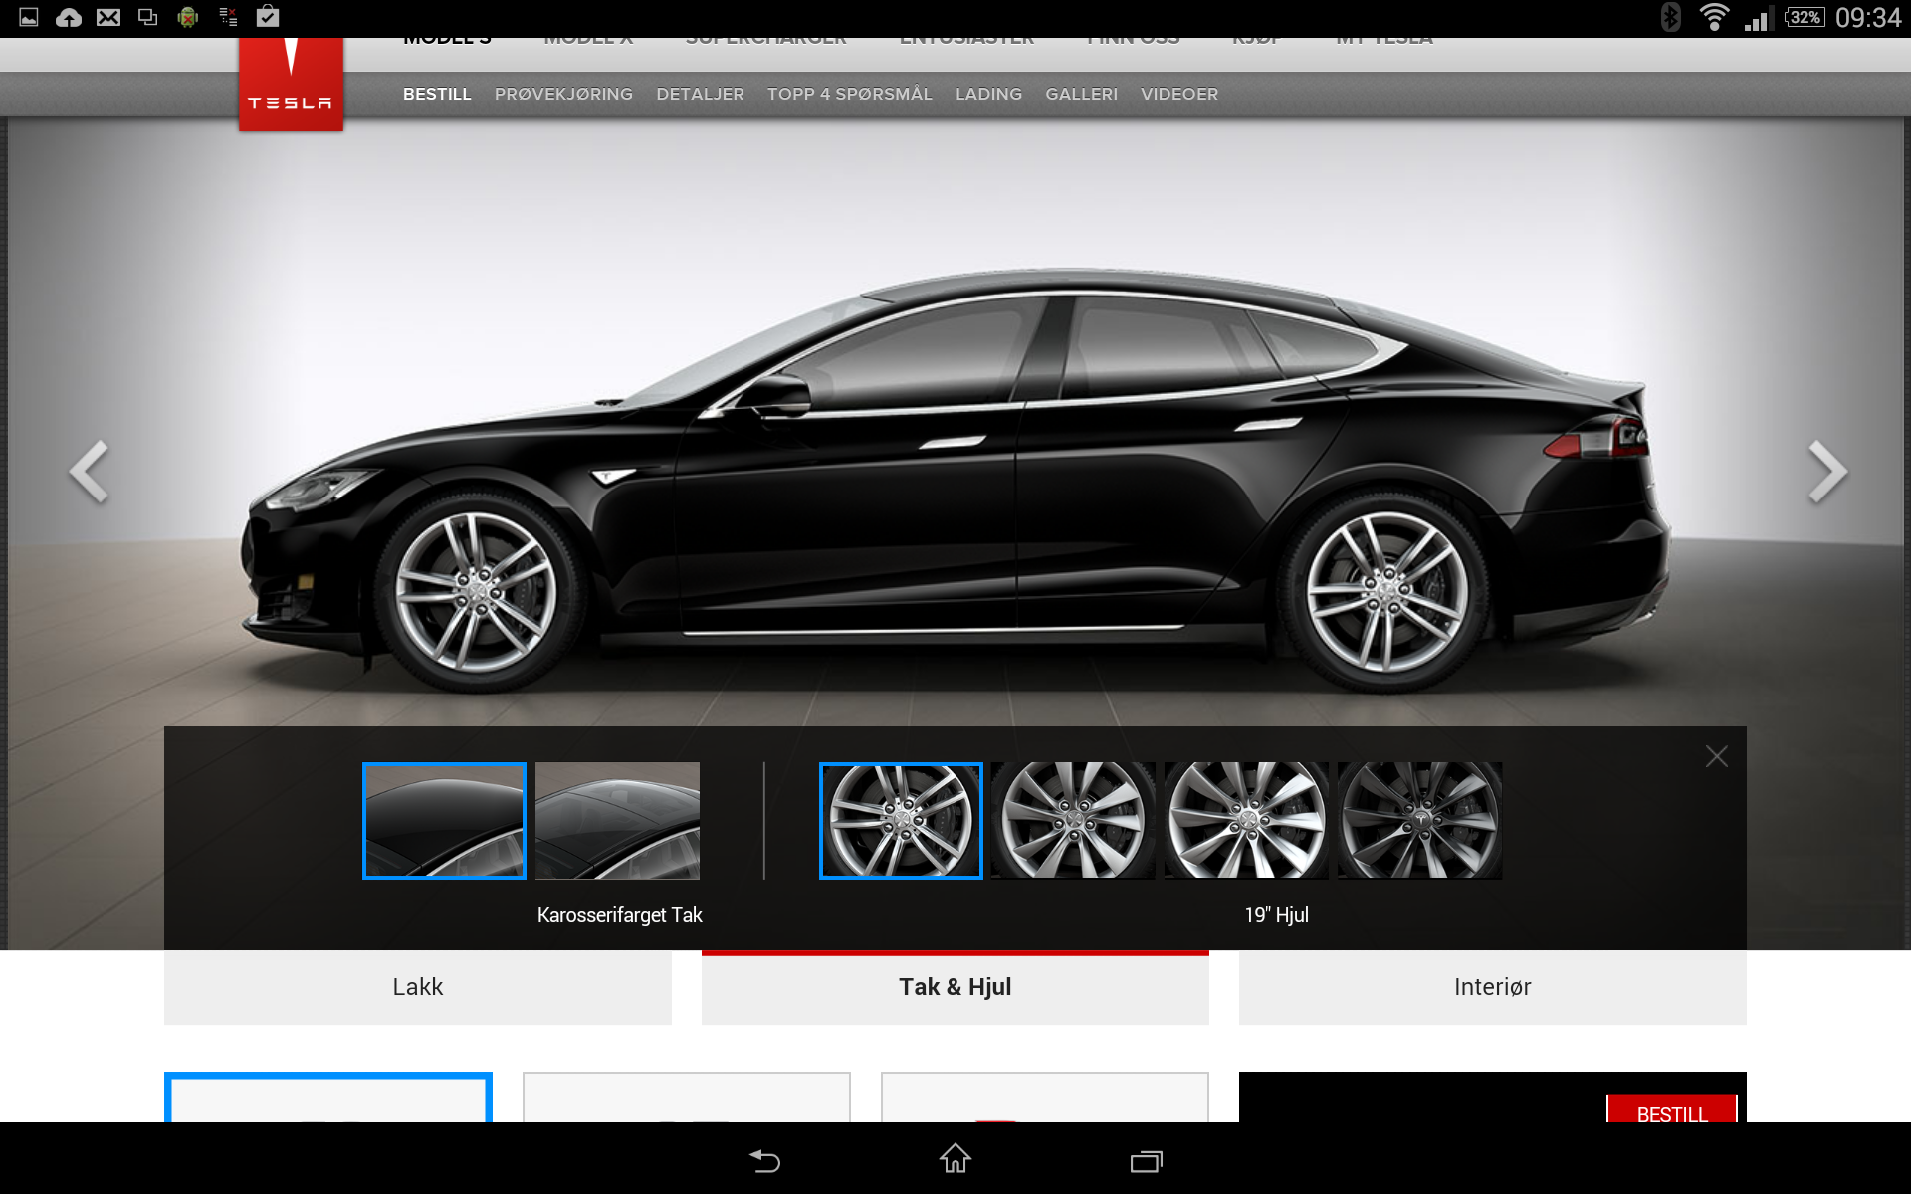Choose the dark grey turbine wheel thumbnail
Image resolution: width=1911 pixels, height=1194 pixels.
(1419, 821)
